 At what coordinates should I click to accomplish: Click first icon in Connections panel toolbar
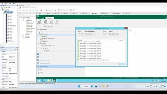(2, 7)
